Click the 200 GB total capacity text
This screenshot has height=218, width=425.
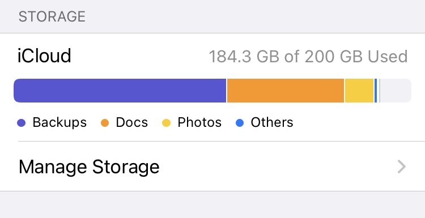[334, 56]
